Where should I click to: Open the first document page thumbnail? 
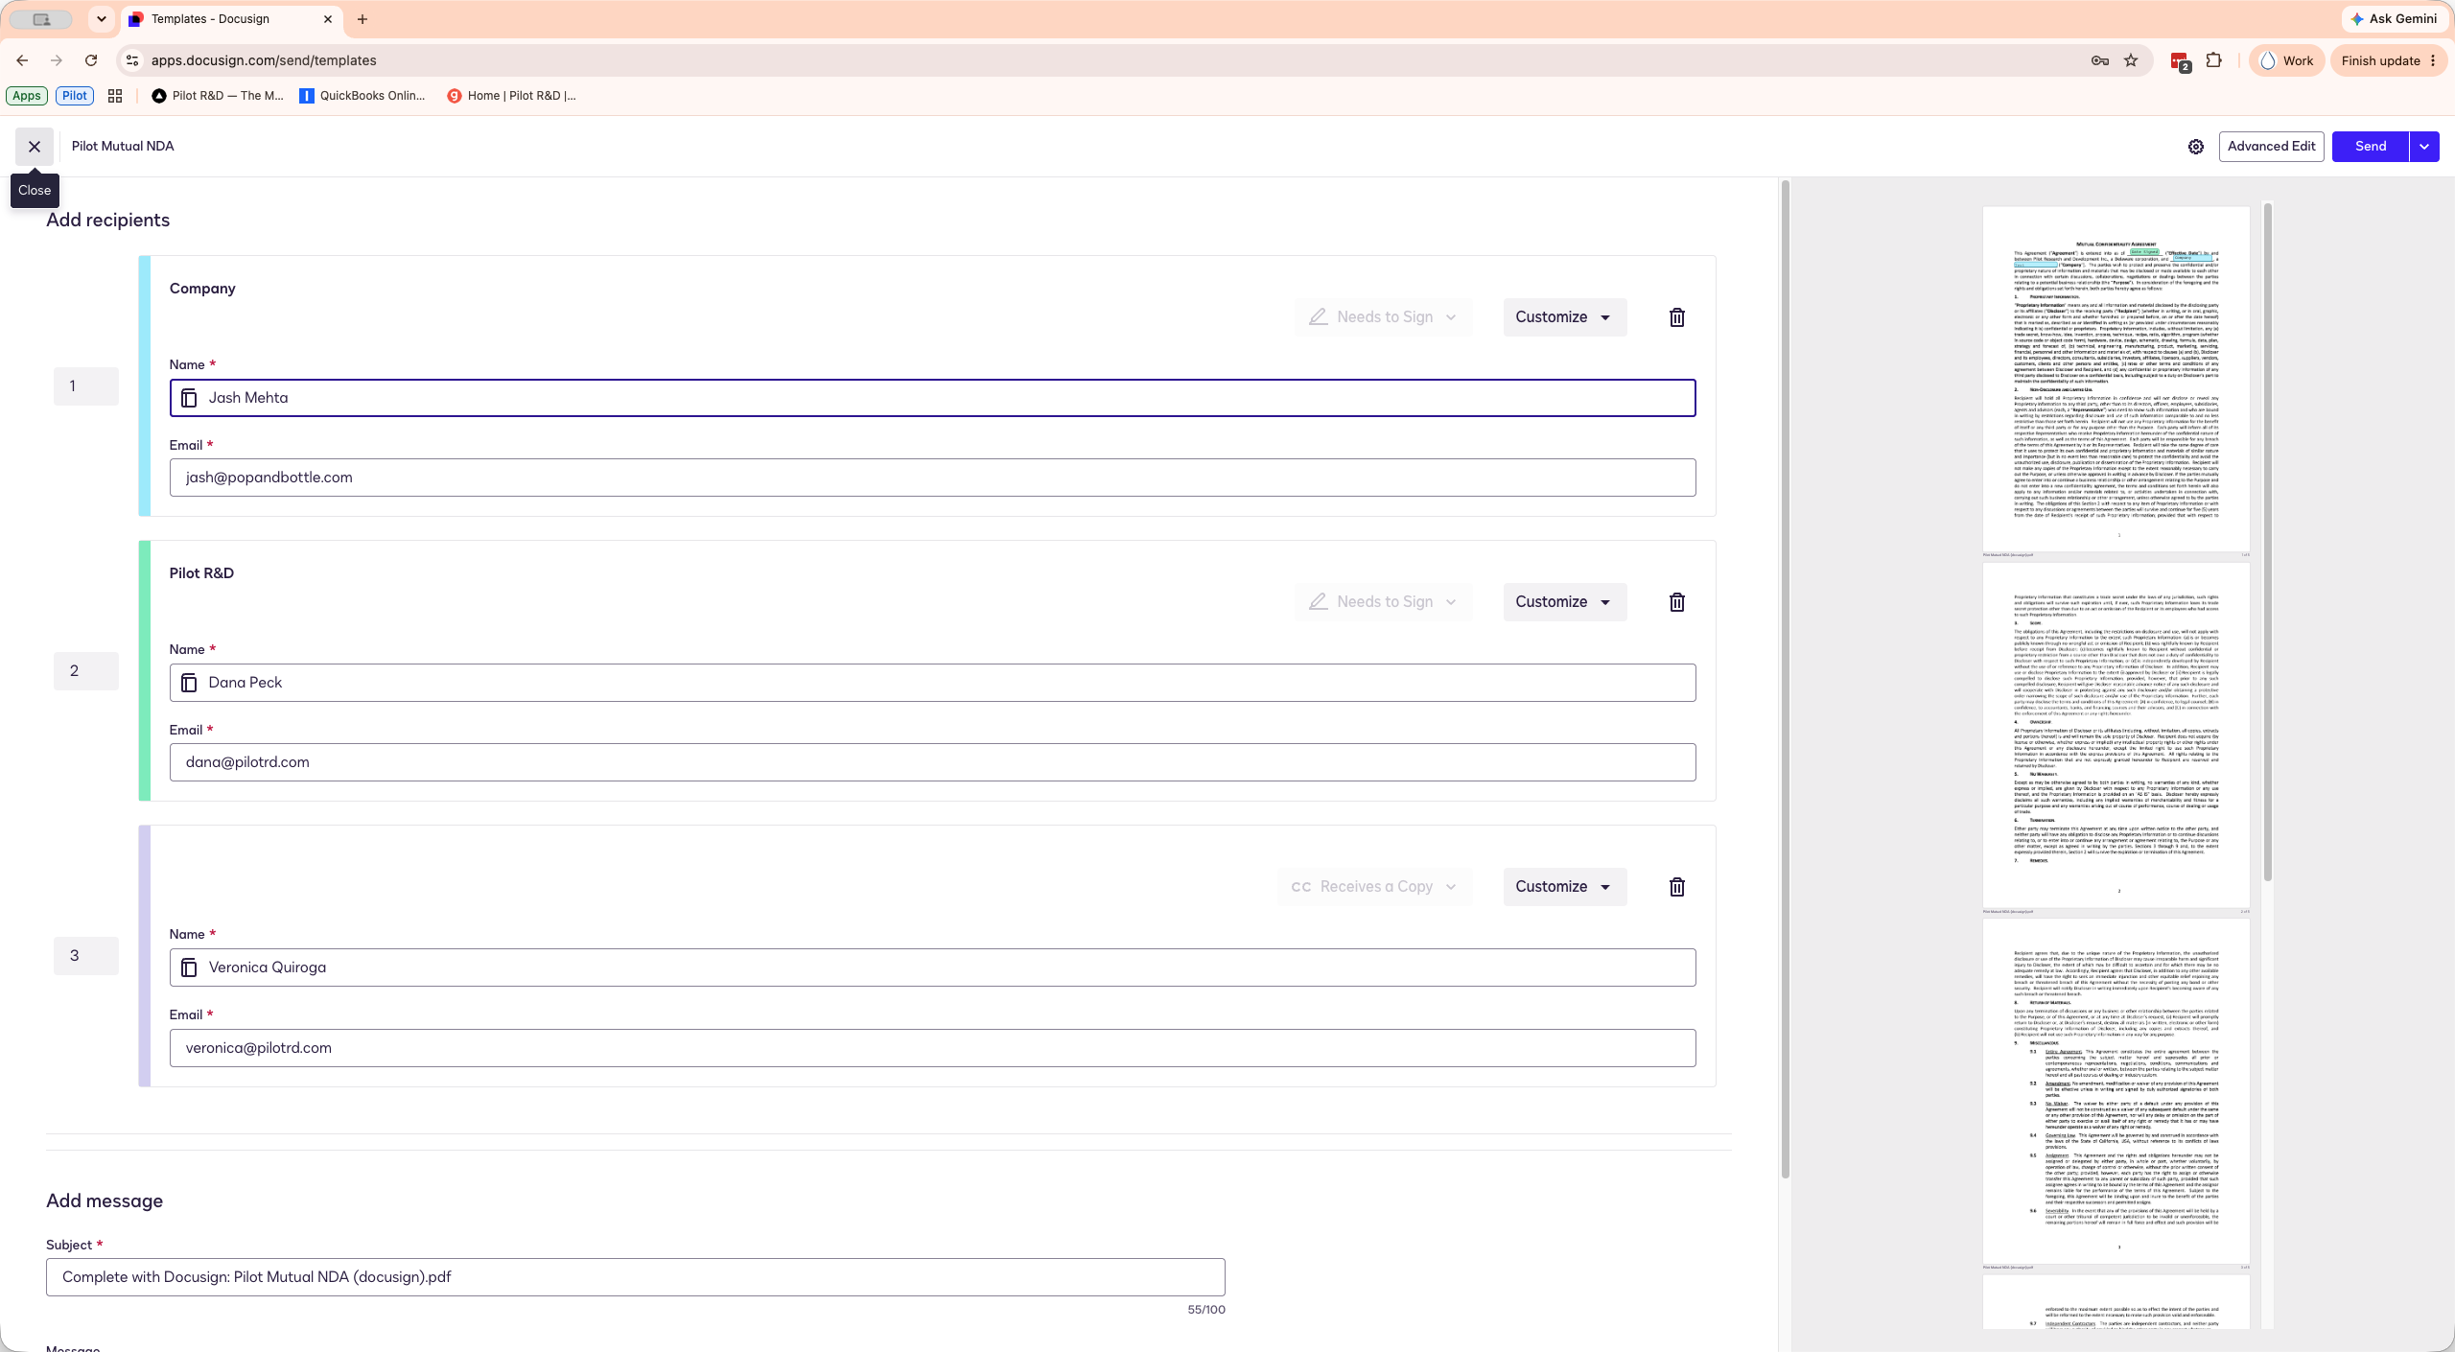pos(2116,380)
